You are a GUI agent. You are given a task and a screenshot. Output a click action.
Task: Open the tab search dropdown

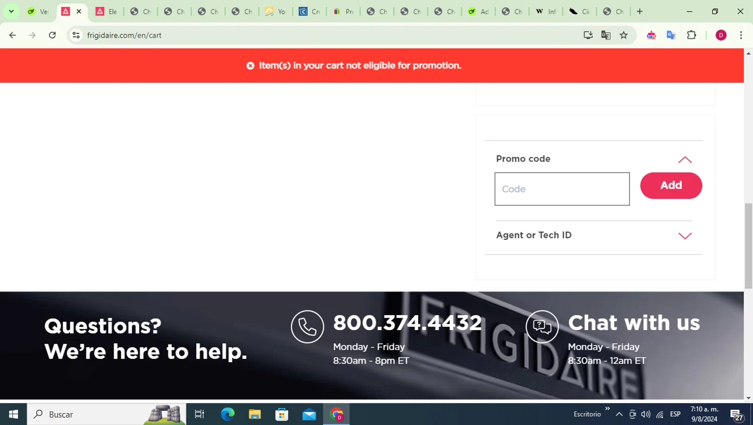click(x=11, y=12)
